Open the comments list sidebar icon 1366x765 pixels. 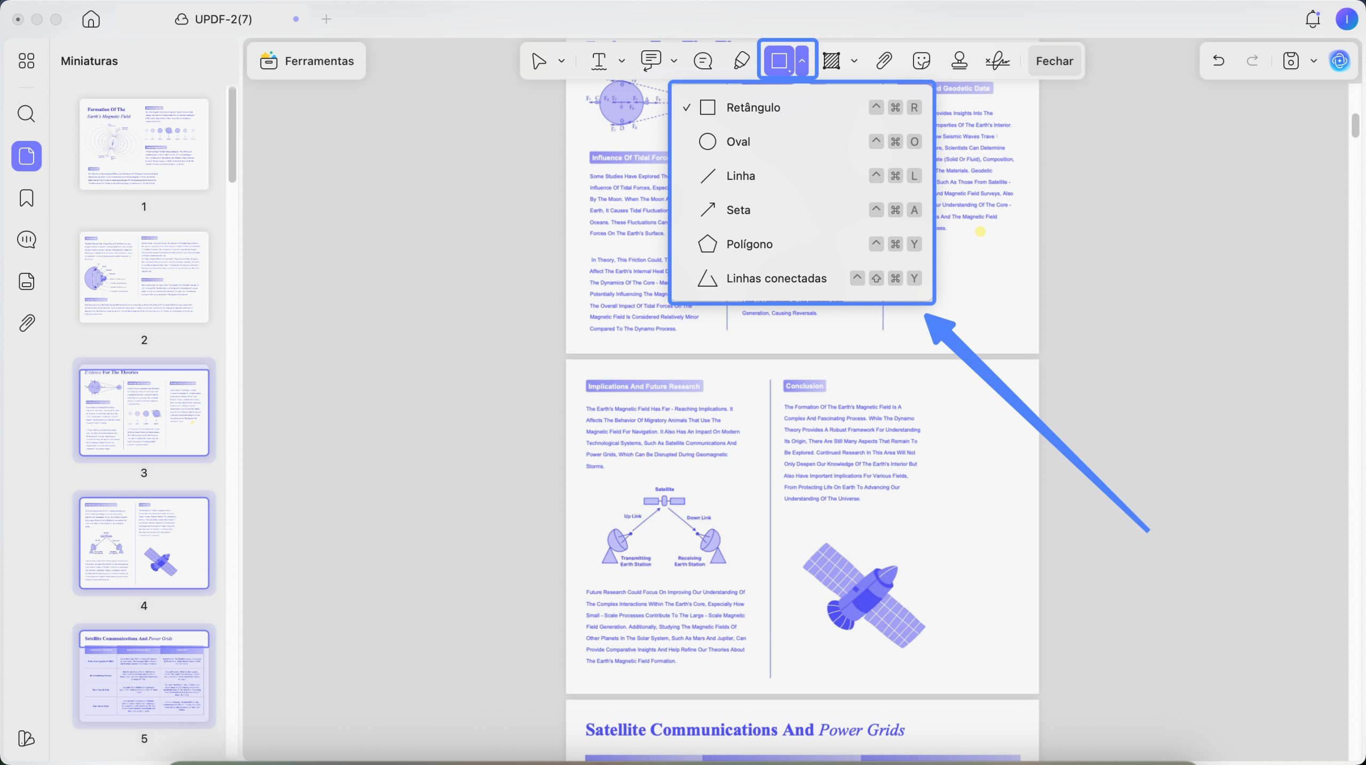(x=26, y=240)
